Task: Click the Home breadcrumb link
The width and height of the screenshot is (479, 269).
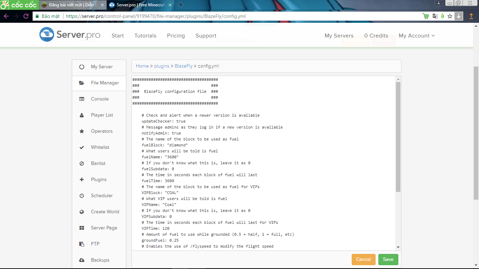Action: click(142, 66)
